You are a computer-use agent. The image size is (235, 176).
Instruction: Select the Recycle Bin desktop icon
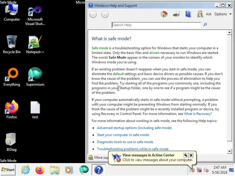pos(12,45)
